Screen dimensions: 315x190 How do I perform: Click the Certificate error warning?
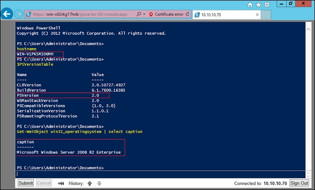click(x=166, y=14)
